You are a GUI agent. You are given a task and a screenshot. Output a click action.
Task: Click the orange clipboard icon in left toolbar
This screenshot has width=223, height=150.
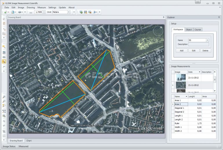tap(4, 24)
